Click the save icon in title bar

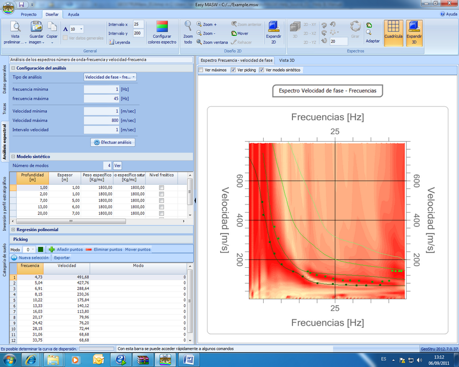coord(22,4)
